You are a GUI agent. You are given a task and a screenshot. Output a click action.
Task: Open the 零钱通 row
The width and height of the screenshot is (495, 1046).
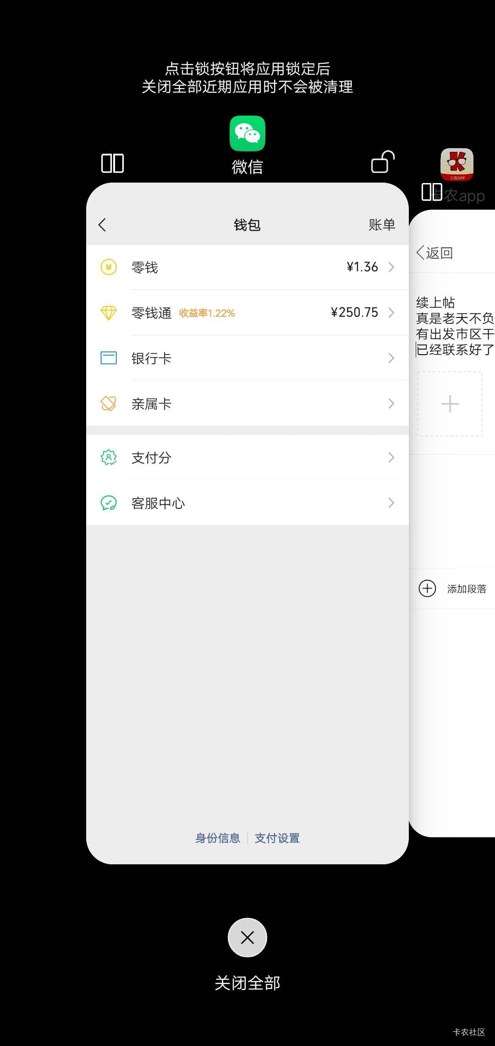[x=247, y=312]
